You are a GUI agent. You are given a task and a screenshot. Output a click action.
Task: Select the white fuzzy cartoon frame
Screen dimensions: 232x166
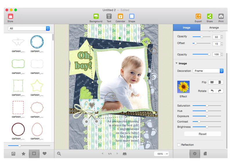tap(37, 64)
